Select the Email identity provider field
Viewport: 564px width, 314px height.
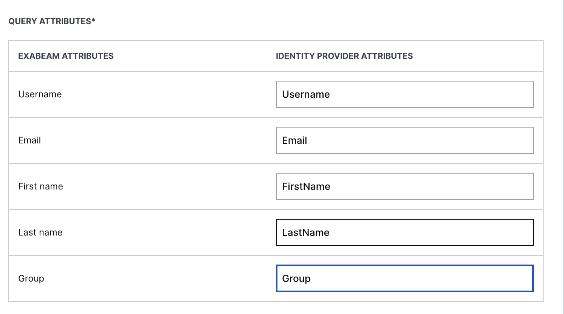[404, 140]
